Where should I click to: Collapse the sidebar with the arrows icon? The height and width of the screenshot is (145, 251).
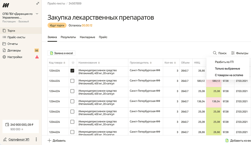38,4
